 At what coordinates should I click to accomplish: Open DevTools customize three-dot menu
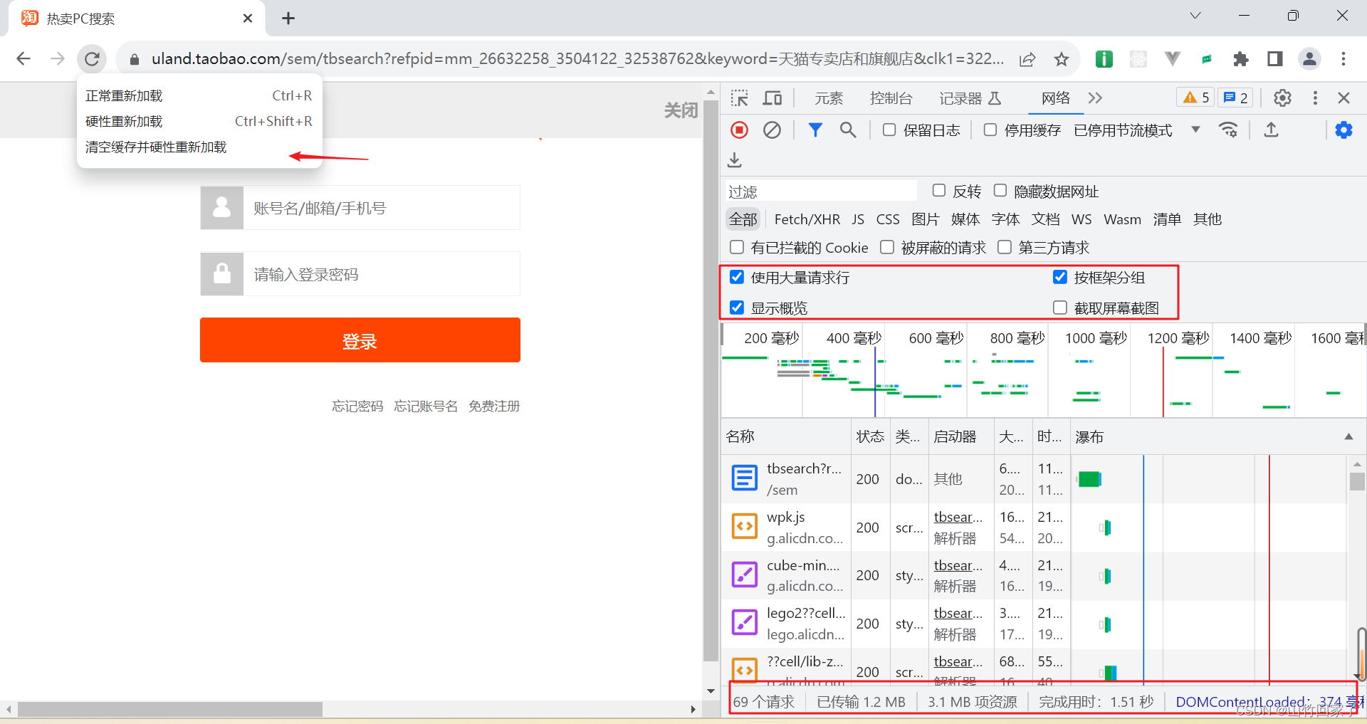pos(1315,98)
